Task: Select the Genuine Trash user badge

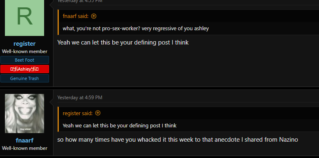Action: (25, 78)
